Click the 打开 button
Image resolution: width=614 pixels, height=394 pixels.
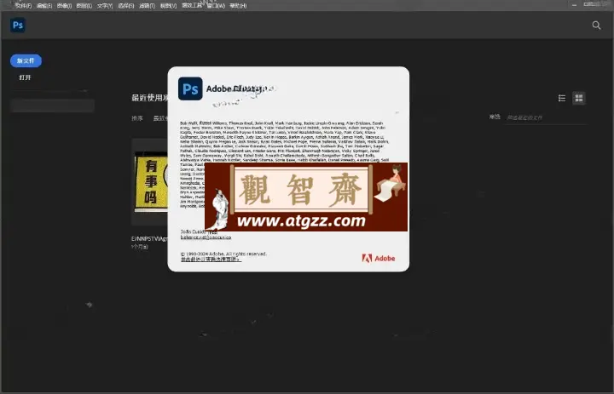coord(25,77)
